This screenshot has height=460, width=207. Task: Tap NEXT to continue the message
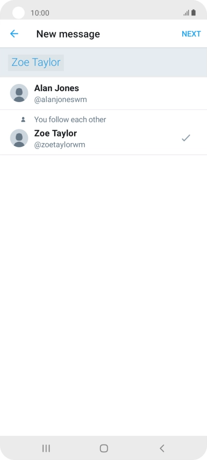191,34
